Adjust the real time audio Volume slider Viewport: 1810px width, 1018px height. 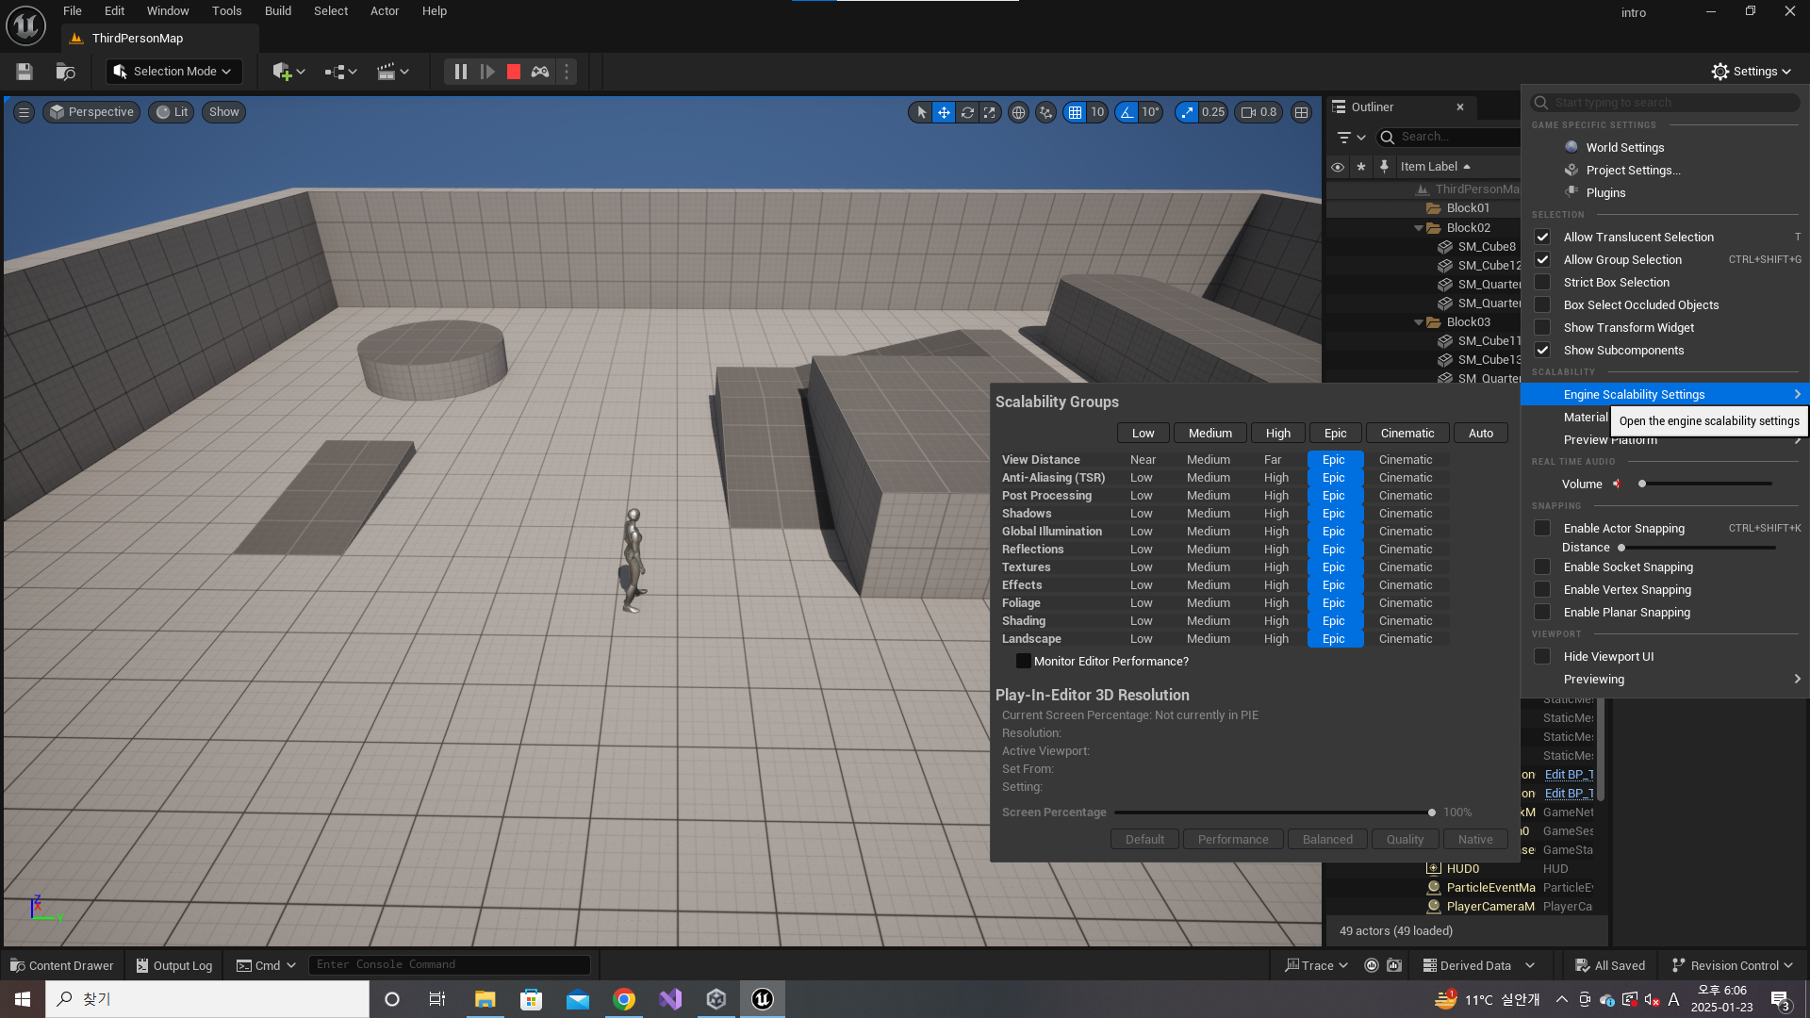click(x=1706, y=484)
